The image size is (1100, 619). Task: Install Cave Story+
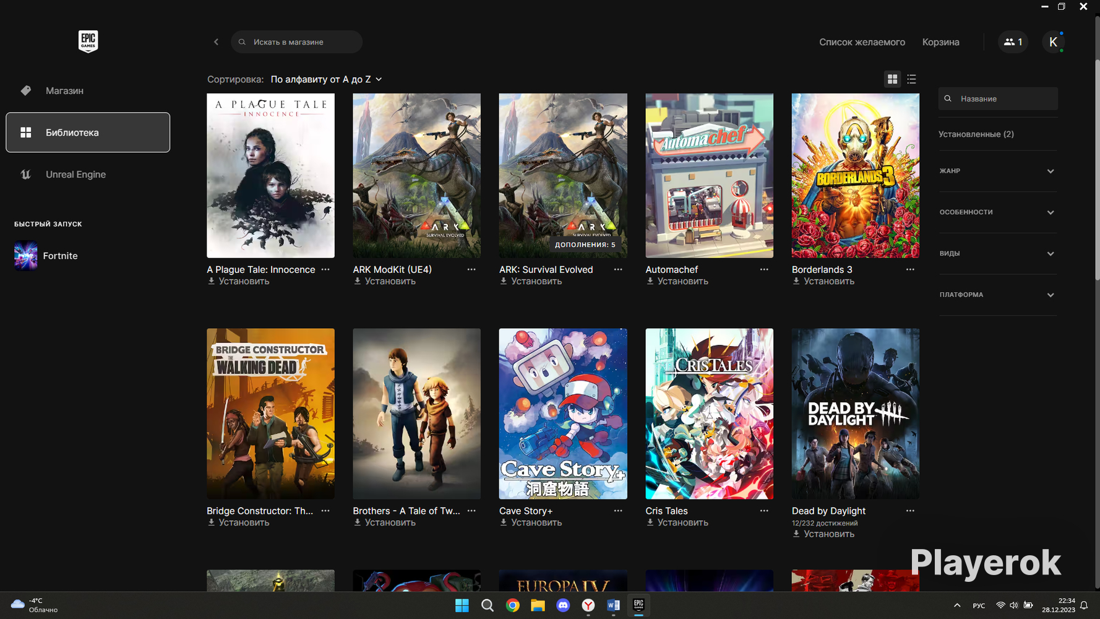pyautogui.click(x=531, y=523)
